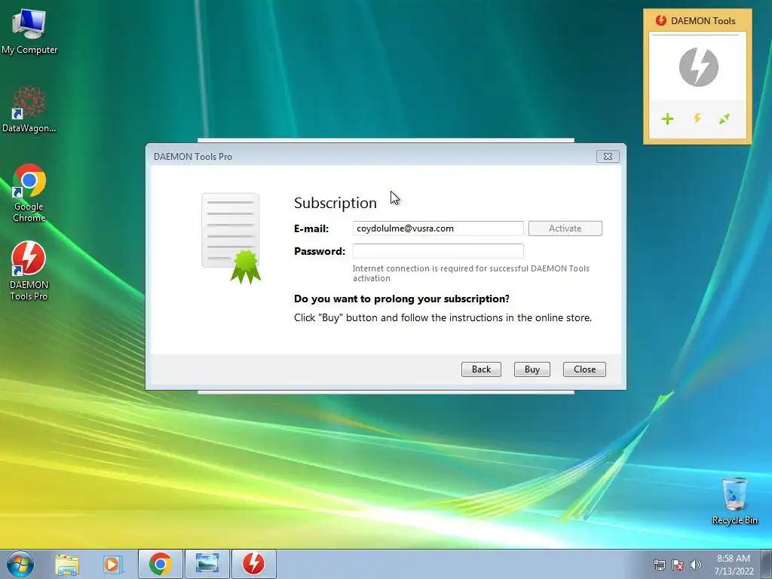Viewport: 772px width, 579px height.
Task: Click the "Subscription" heading
Action: click(x=335, y=203)
